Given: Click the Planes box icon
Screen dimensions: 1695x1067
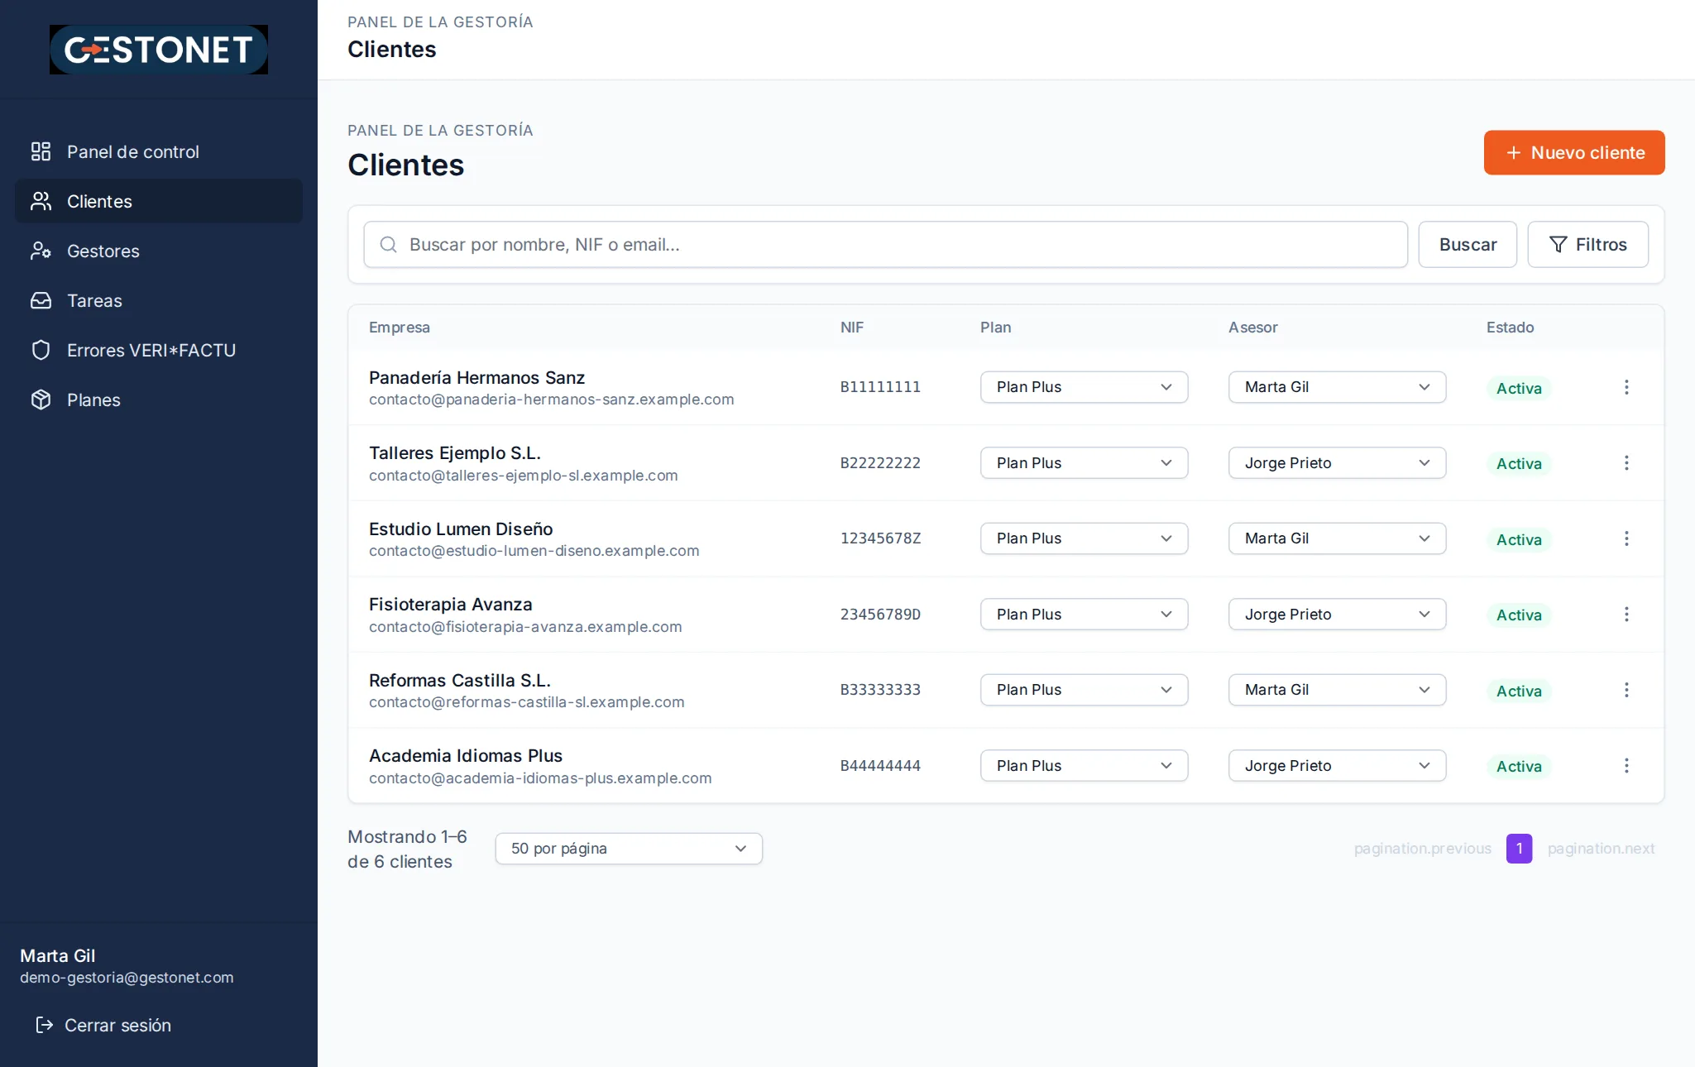Looking at the screenshot, I should (x=41, y=400).
